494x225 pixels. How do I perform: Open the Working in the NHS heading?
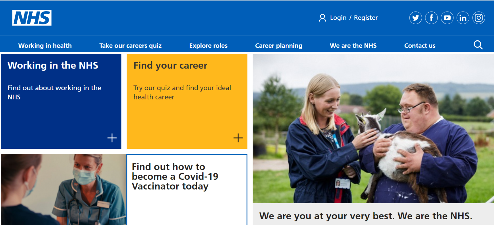[53, 65]
